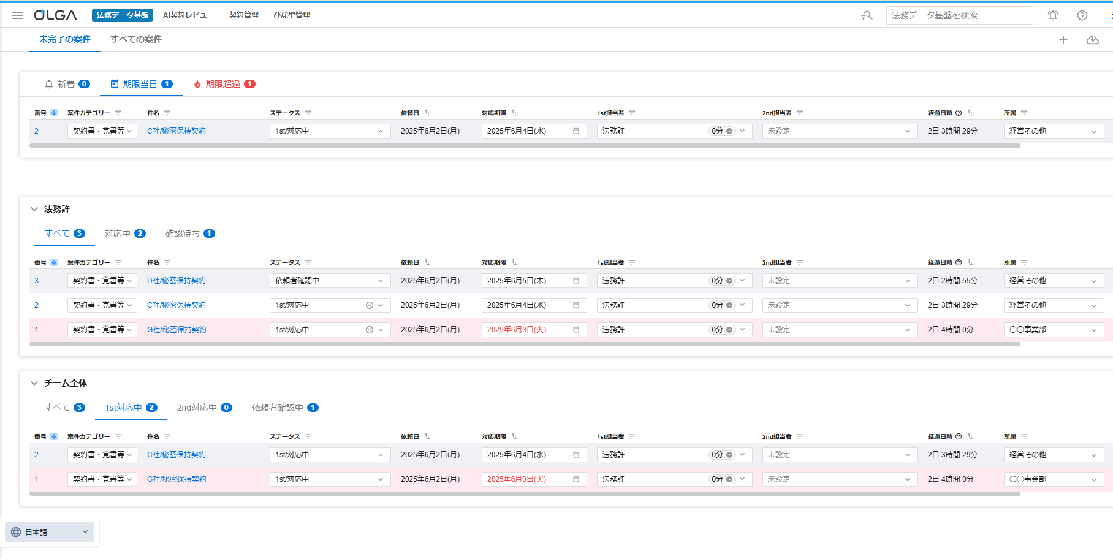Viewport: 1113px width, 559px height.
Task: Open 未設定 2nd担当者 dropdown in top table
Action: pyautogui.click(x=840, y=131)
